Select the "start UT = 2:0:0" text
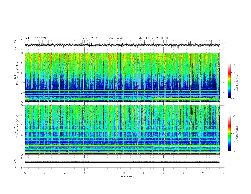Screen dimensions: 251x194 [x=153, y=38]
